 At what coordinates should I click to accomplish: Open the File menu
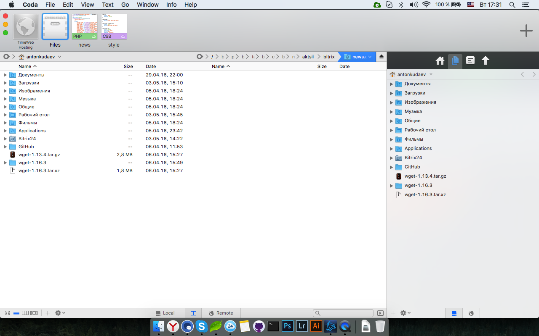point(50,5)
